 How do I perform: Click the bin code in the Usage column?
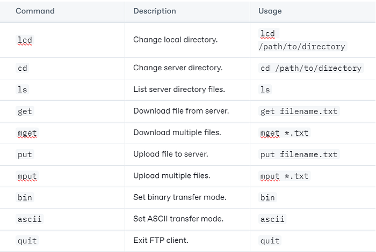point(267,197)
